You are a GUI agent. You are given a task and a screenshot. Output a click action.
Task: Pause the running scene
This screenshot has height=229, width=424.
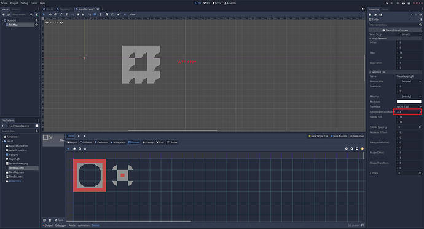393,3
